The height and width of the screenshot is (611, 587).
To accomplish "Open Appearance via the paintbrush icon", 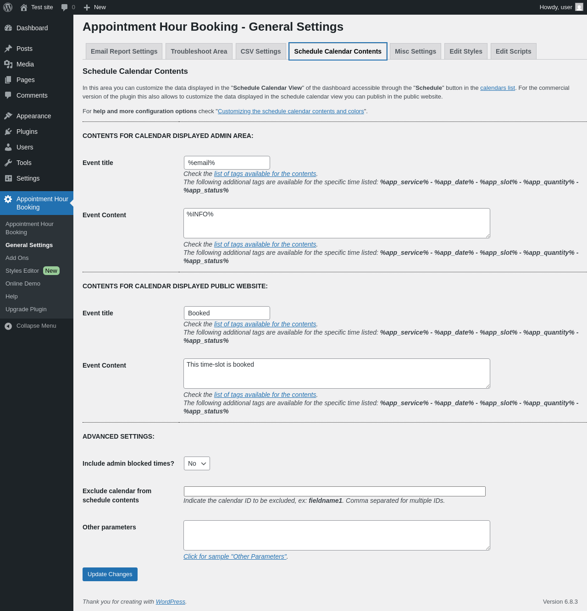I will [x=8, y=116].
